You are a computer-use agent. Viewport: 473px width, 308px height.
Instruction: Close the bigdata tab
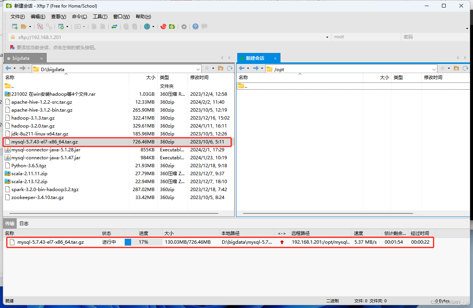point(42,58)
